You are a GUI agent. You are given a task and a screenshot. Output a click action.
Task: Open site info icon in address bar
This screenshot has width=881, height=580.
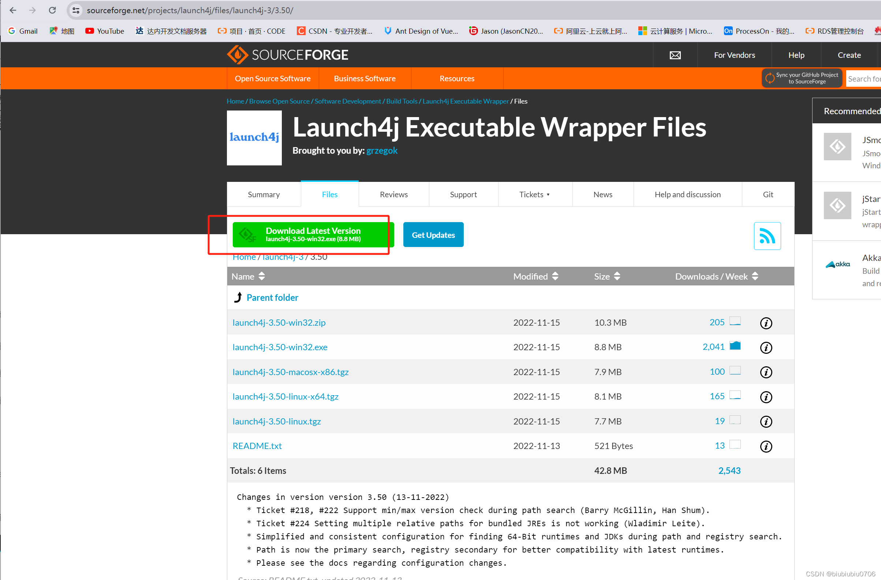76,10
